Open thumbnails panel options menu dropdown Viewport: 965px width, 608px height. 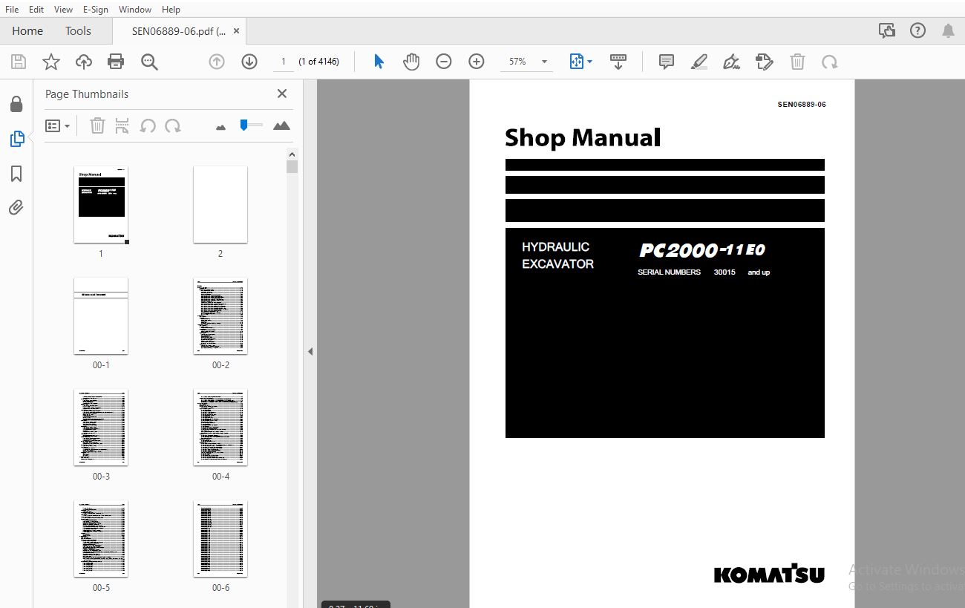point(58,125)
